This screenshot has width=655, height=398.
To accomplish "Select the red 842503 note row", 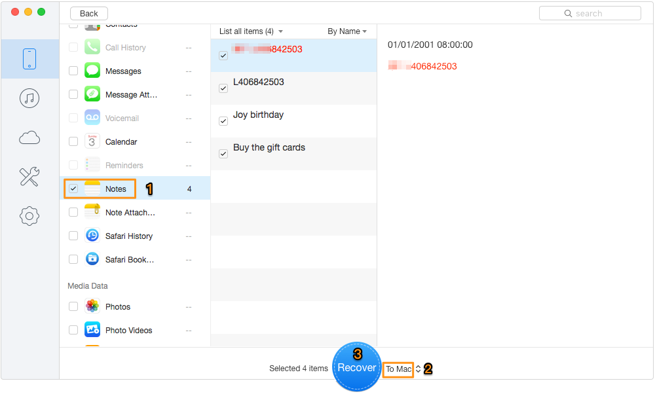I will (293, 56).
